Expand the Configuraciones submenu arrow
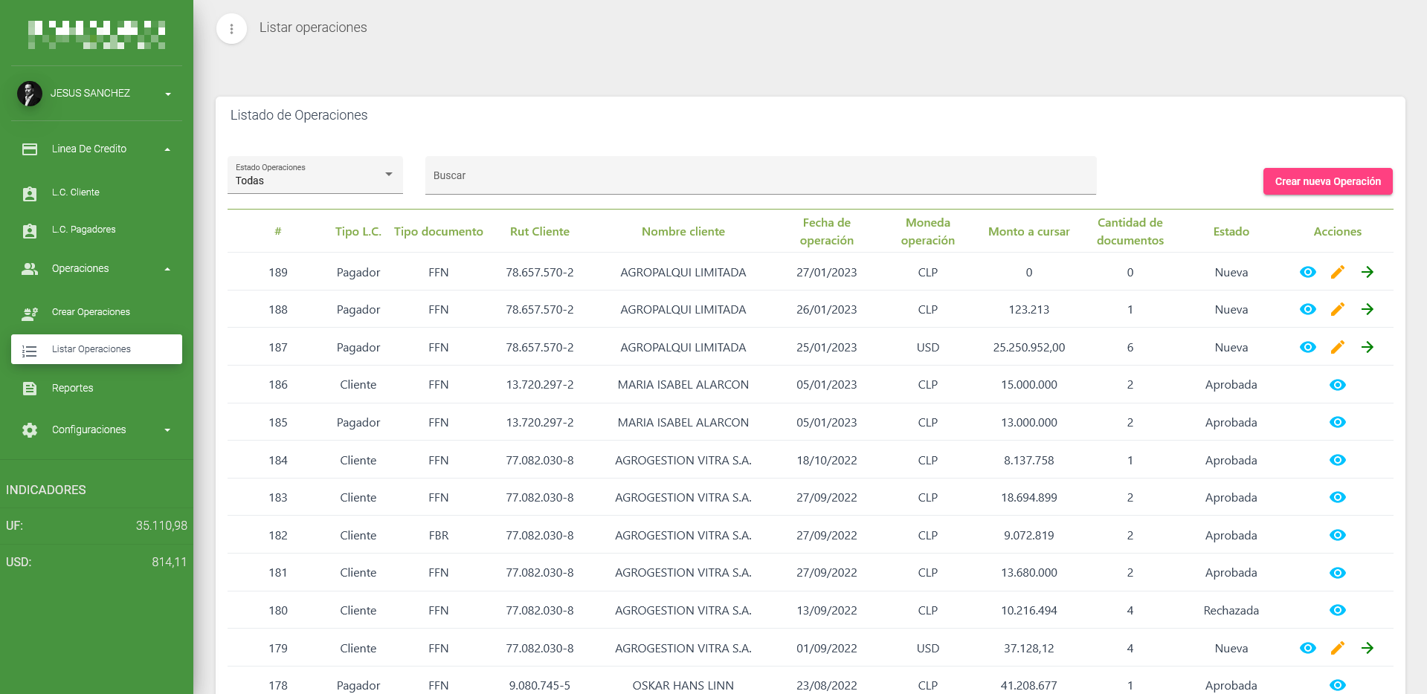The height and width of the screenshot is (694, 1427). (167, 430)
